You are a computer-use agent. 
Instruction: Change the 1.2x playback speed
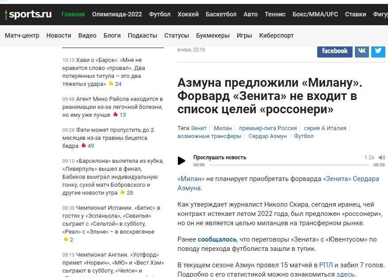point(369,158)
